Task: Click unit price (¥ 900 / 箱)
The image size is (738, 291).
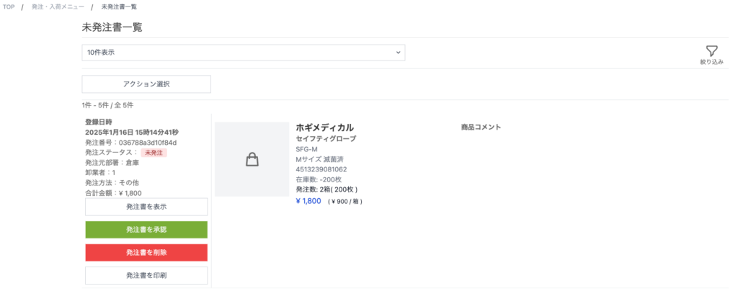Action: click(x=345, y=202)
